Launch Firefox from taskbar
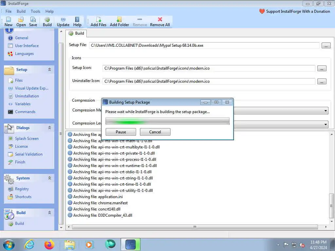 tap(49, 244)
